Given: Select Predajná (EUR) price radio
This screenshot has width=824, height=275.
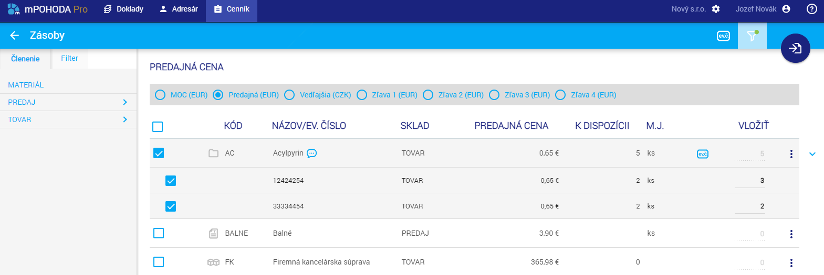Looking at the screenshot, I should pyautogui.click(x=218, y=95).
